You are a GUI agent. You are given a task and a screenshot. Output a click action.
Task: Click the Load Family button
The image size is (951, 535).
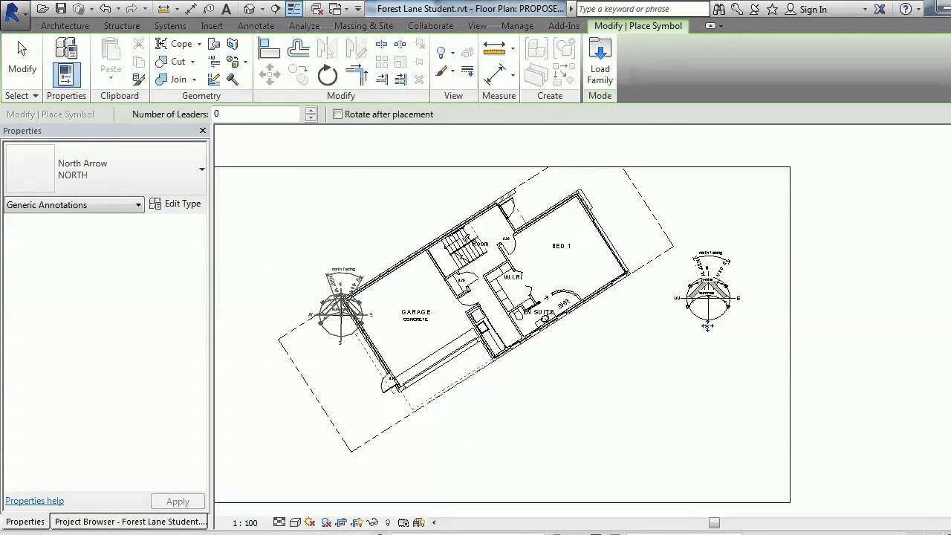click(600, 61)
